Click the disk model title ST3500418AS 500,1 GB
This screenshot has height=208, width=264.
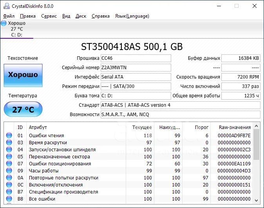132,47
